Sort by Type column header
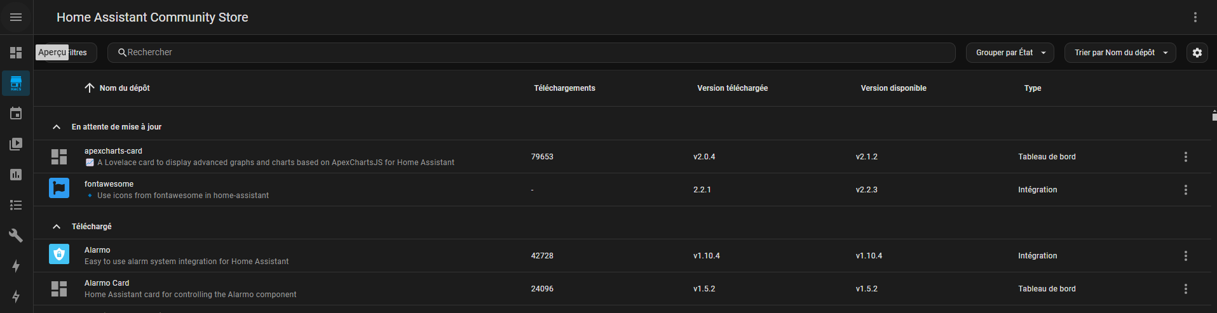Viewport: 1217px width, 313px height. point(1033,88)
